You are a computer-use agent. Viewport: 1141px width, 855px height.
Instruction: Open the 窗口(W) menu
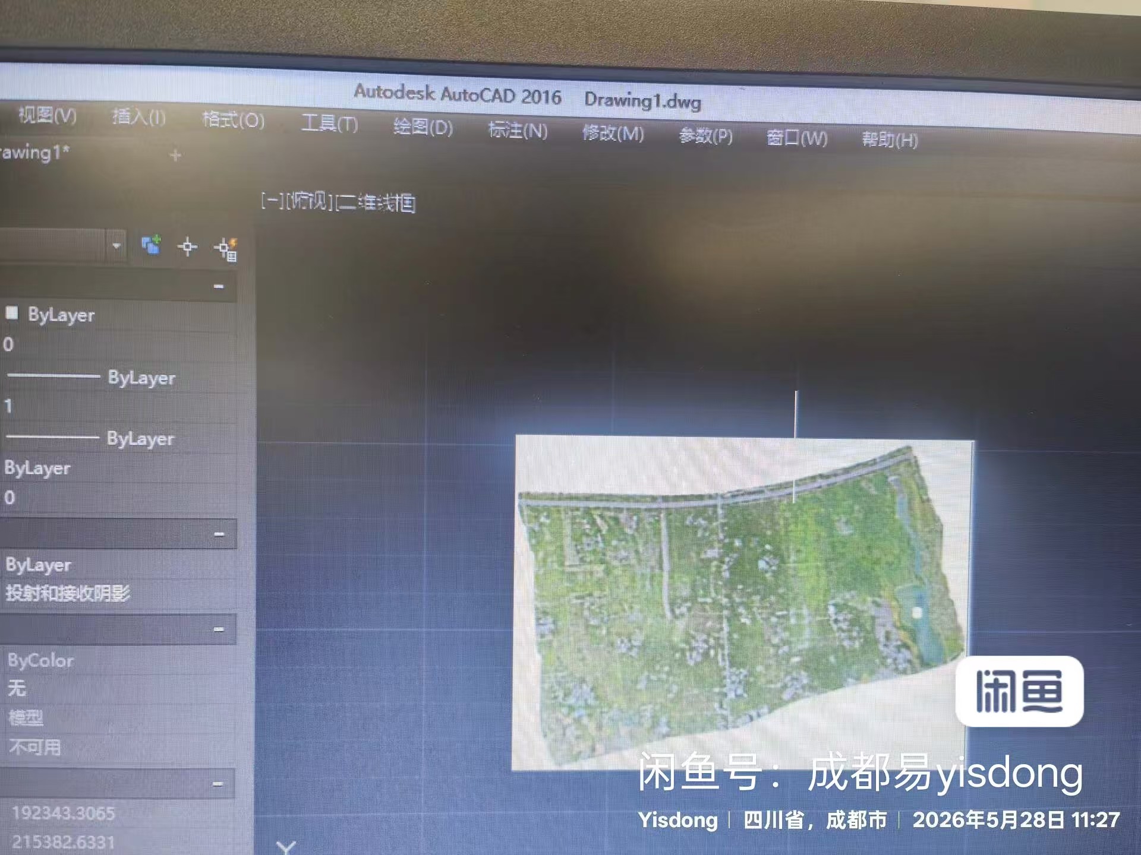tap(797, 138)
